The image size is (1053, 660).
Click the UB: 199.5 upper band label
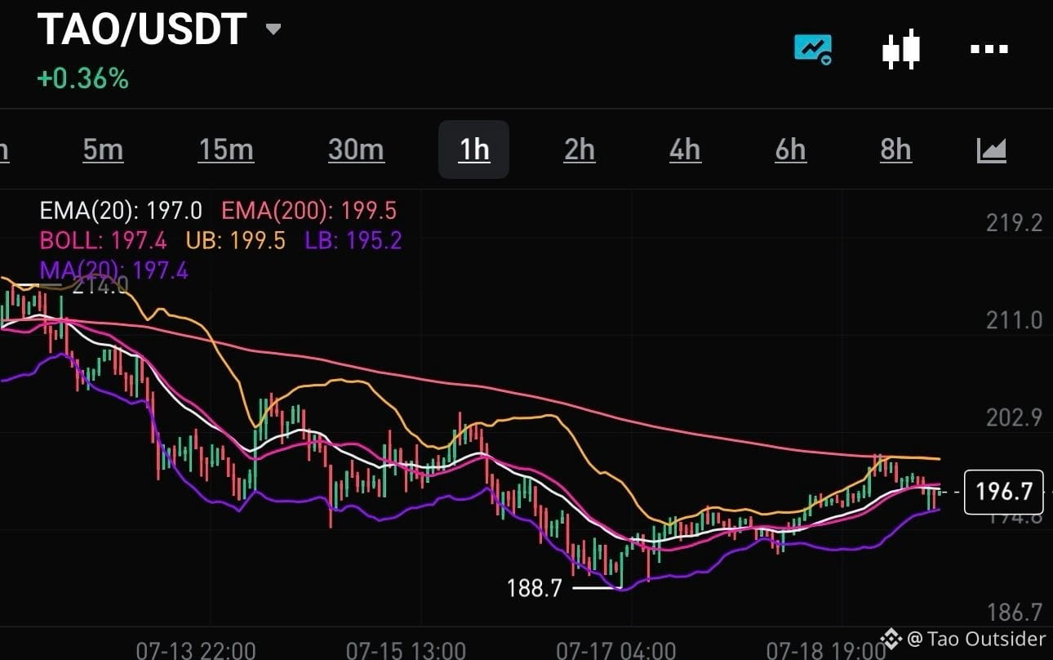pyautogui.click(x=235, y=240)
